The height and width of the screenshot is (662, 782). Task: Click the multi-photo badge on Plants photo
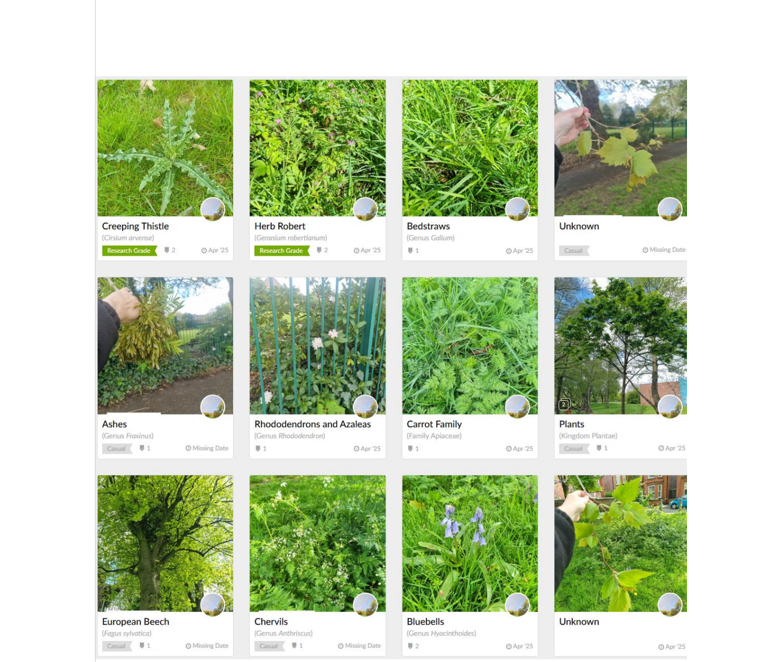tap(564, 405)
